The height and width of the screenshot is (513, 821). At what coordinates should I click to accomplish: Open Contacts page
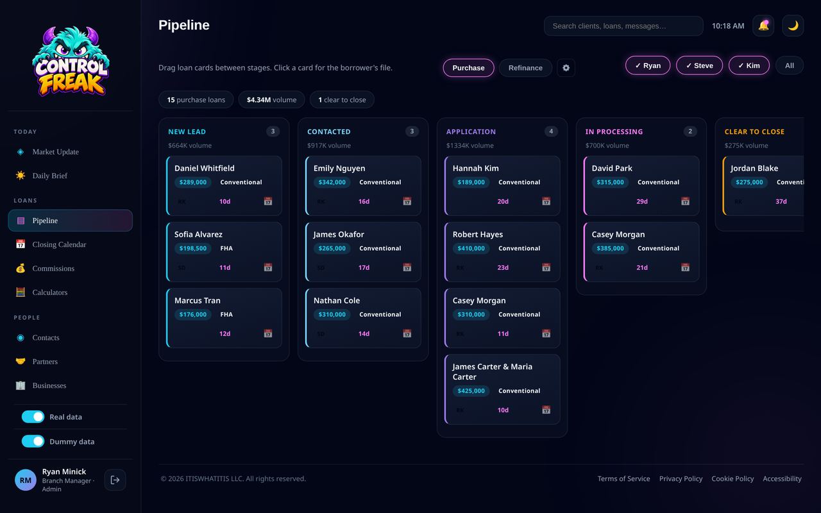[x=71, y=338]
